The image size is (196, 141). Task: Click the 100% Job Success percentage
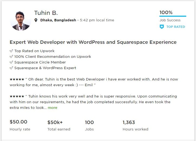coord(166,12)
